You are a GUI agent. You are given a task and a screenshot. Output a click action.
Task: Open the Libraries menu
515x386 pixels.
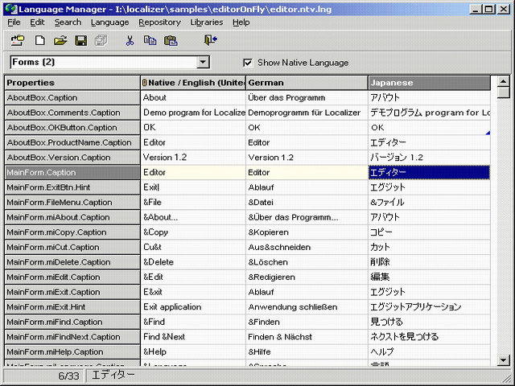207,23
